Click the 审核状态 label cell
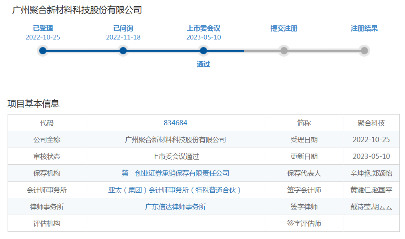This screenshot has width=405, height=239. point(47,156)
